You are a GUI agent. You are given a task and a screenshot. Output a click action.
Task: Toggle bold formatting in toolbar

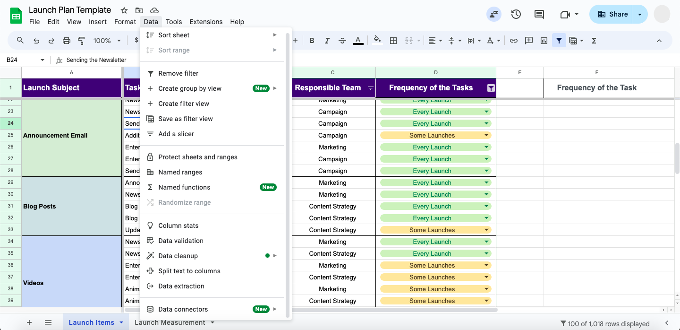[312, 41]
